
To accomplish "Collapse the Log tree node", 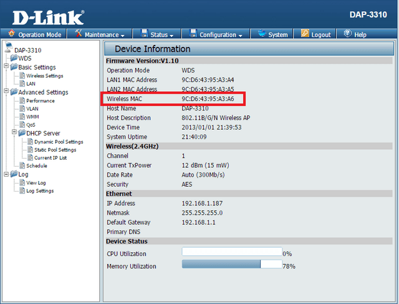I will click(6, 174).
